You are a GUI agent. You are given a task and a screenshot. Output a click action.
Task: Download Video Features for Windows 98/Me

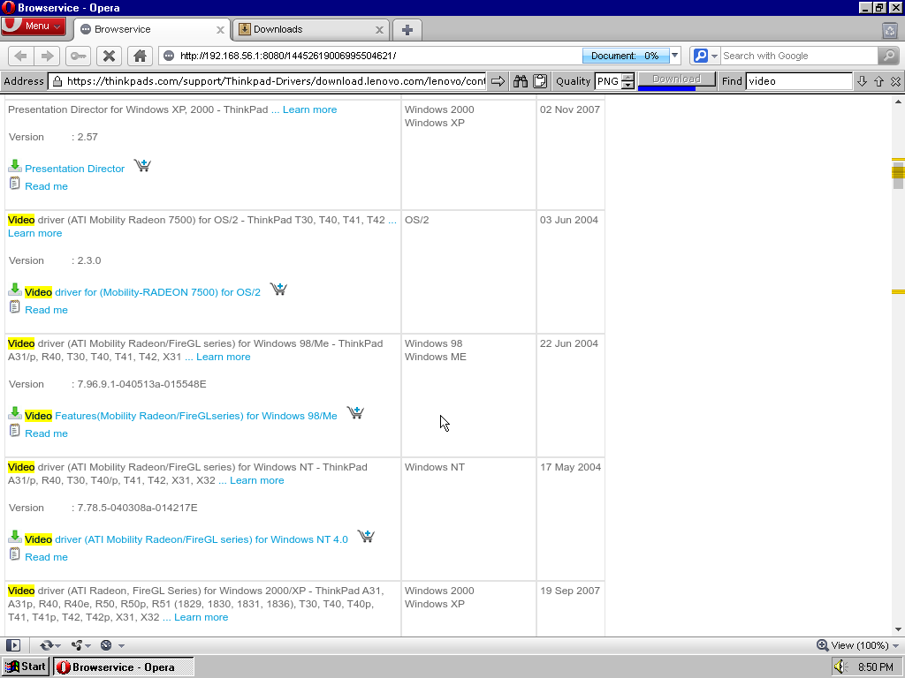click(180, 416)
